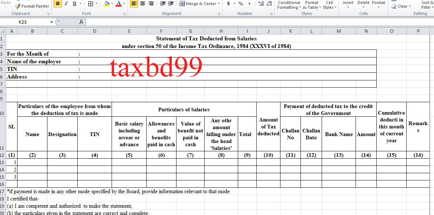
Task: Toggle comma number style
Action: [249, 4]
